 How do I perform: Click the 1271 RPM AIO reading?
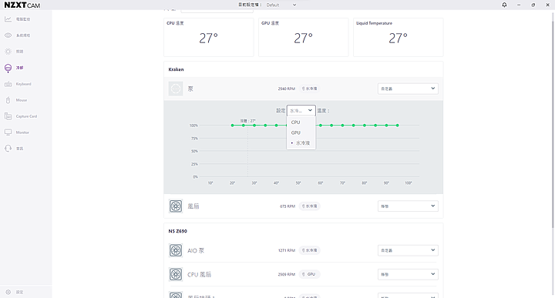[x=286, y=250]
